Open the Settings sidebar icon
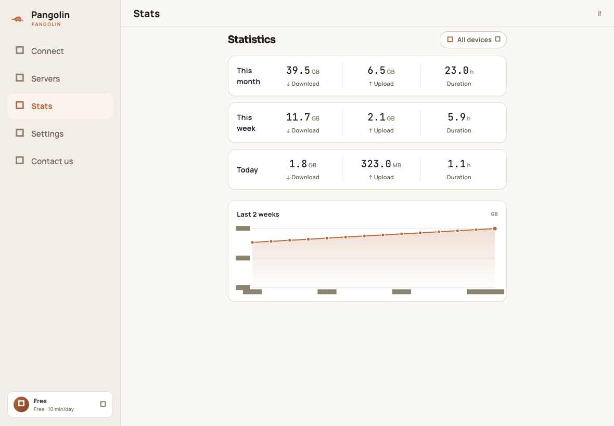Viewport: 614px width, 426px height. 20,133
